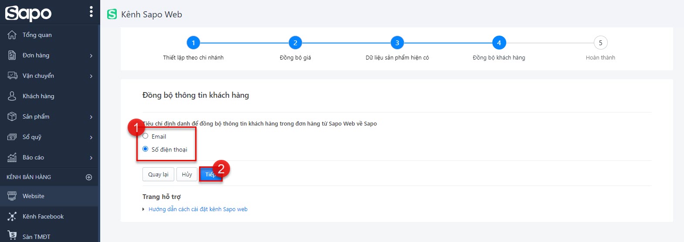This screenshot has height=242, width=684.
Task: Click the Hủy button
Action: [187, 174]
